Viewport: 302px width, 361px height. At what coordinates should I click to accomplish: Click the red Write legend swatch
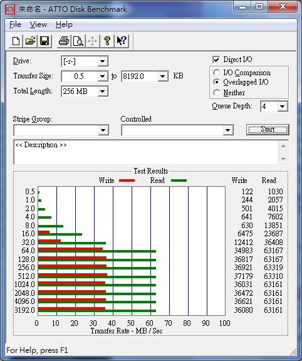127,180
